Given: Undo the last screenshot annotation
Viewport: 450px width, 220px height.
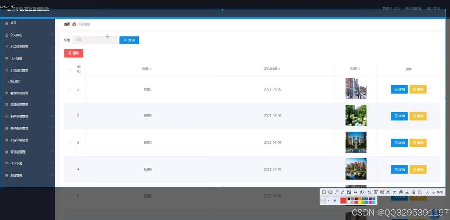Looking at the screenshot, I should [369, 192].
